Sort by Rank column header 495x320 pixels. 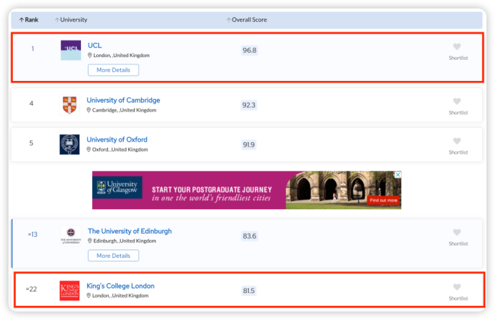[x=28, y=19]
